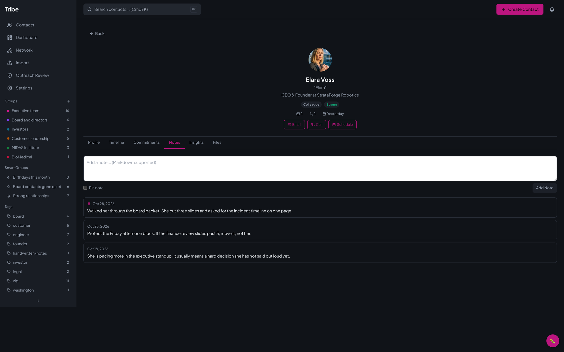
Task: Open Strong relationships smart group
Action: click(38, 196)
